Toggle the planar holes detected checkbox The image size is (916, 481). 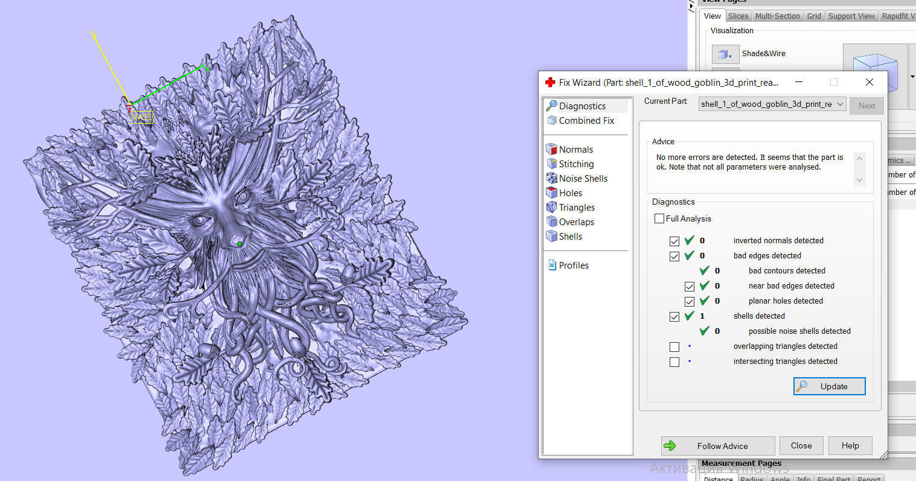click(x=690, y=301)
